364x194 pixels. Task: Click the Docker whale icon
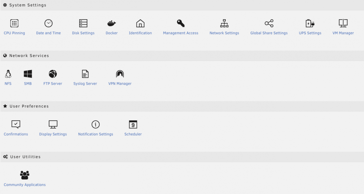click(112, 23)
